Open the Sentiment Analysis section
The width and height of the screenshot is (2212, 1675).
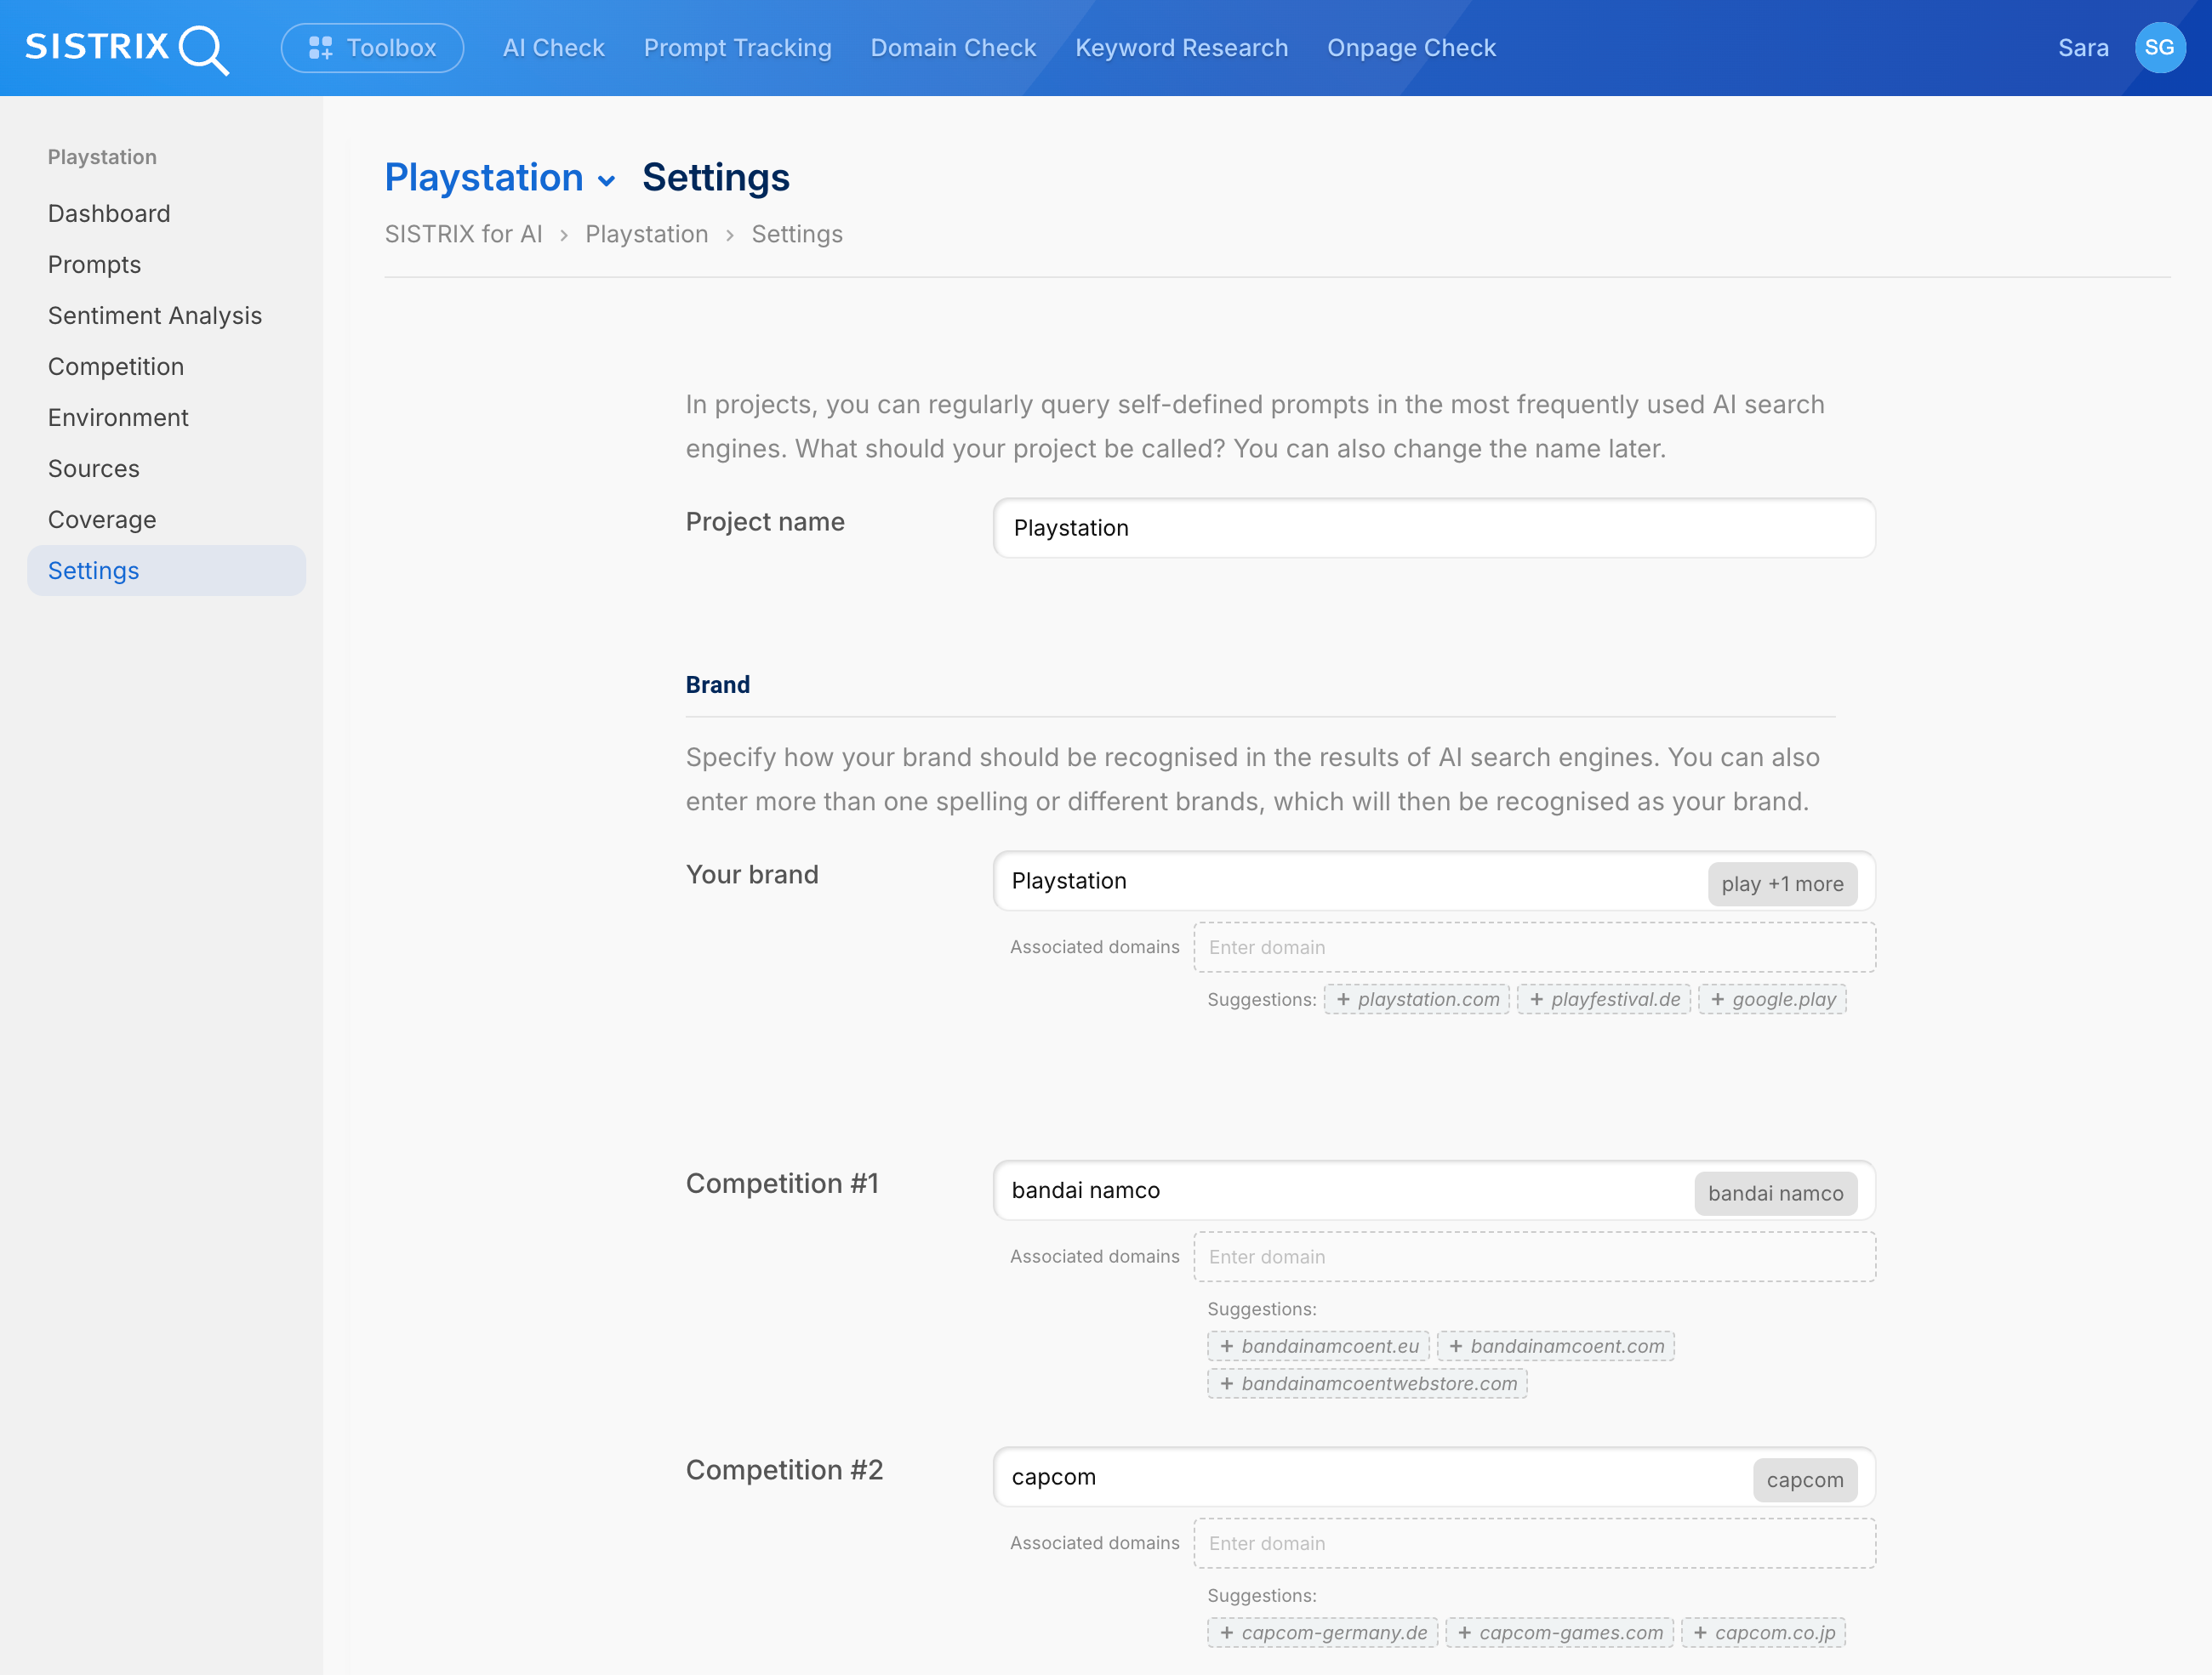[154, 315]
